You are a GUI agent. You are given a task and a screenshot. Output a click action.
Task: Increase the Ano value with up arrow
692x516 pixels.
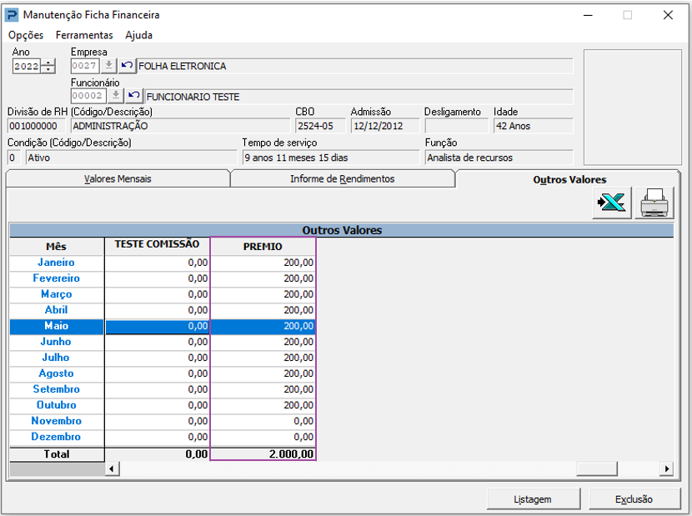pyautogui.click(x=48, y=63)
